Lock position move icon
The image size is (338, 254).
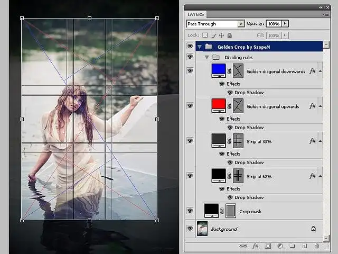tap(221, 35)
